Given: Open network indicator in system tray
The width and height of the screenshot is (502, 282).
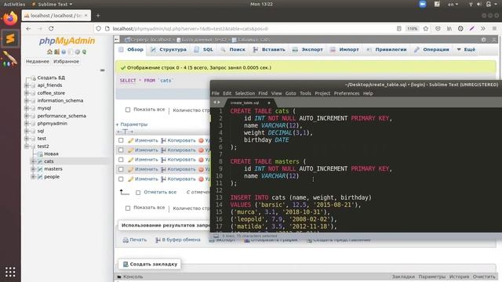Looking at the screenshot, I should [x=471, y=4].
